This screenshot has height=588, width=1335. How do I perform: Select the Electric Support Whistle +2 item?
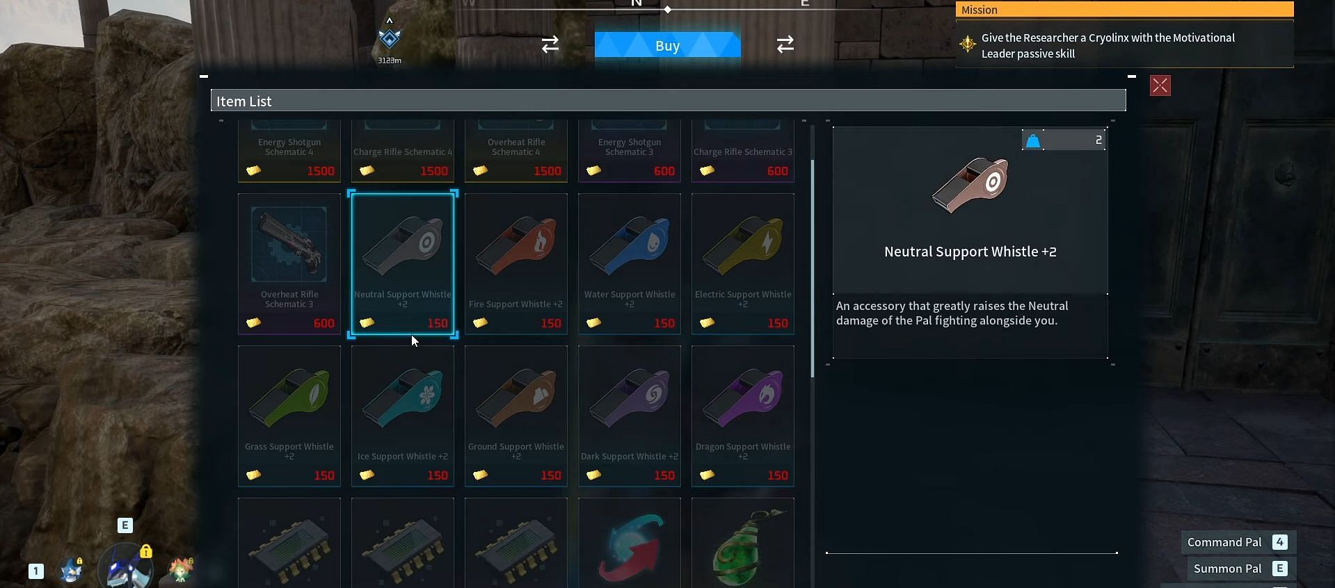(743, 264)
